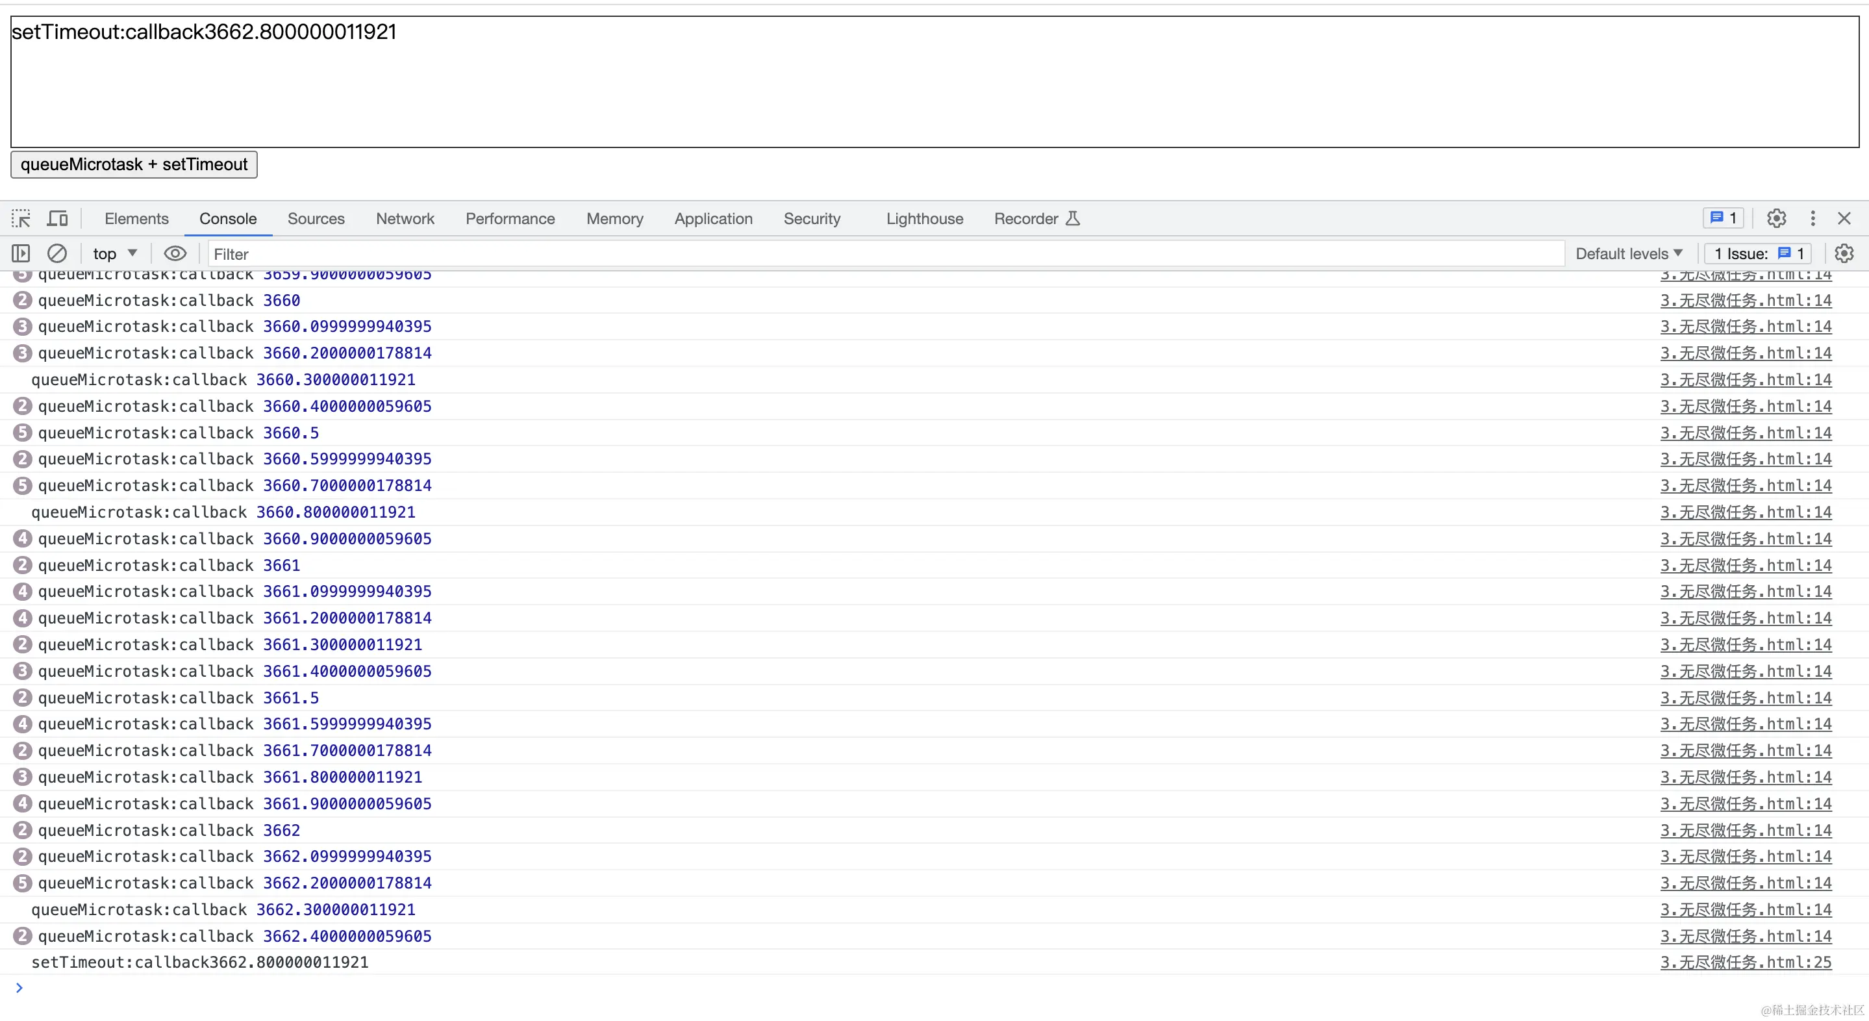The width and height of the screenshot is (1869, 1021).
Task: Open the DevTools settings gear
Action: [x=1776, y=218]
